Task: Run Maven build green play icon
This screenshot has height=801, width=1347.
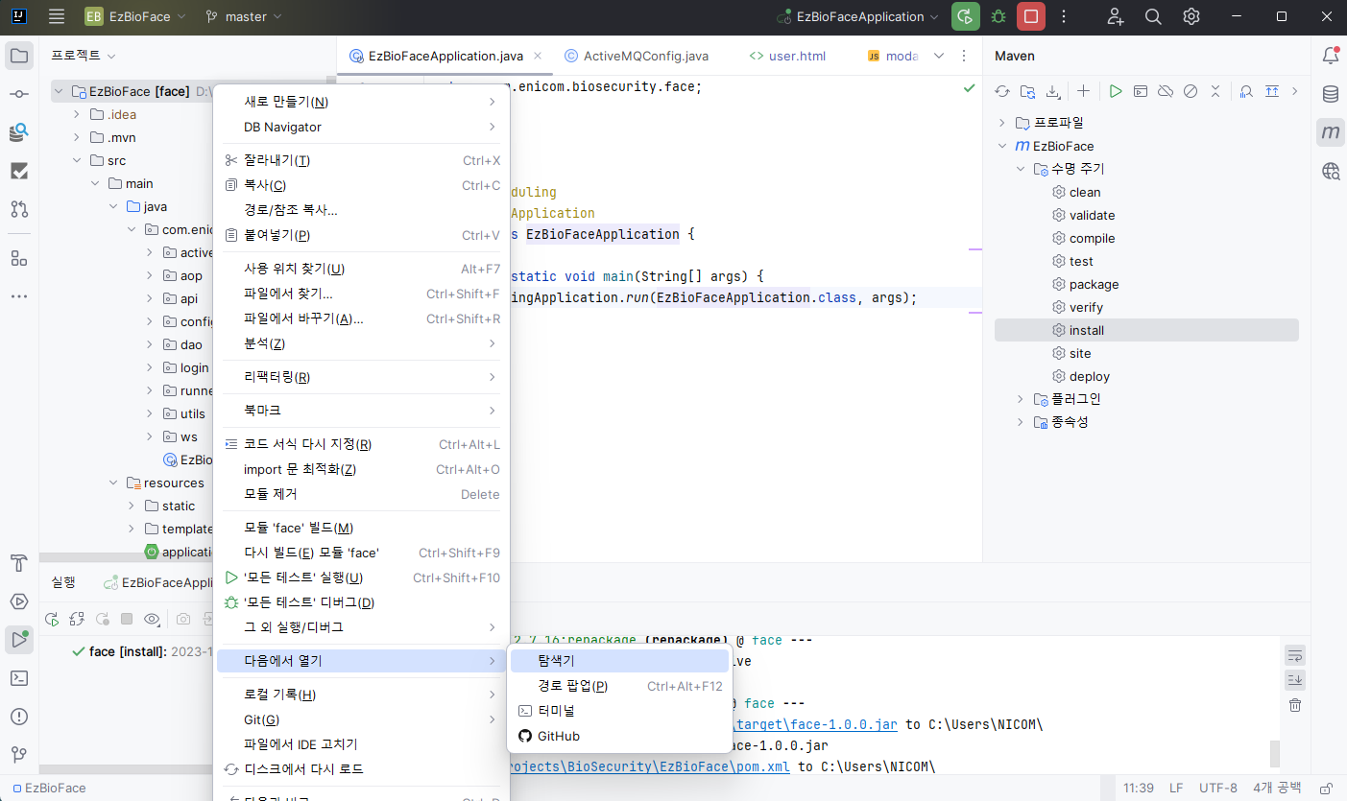Action: (x=1115, y=91)
